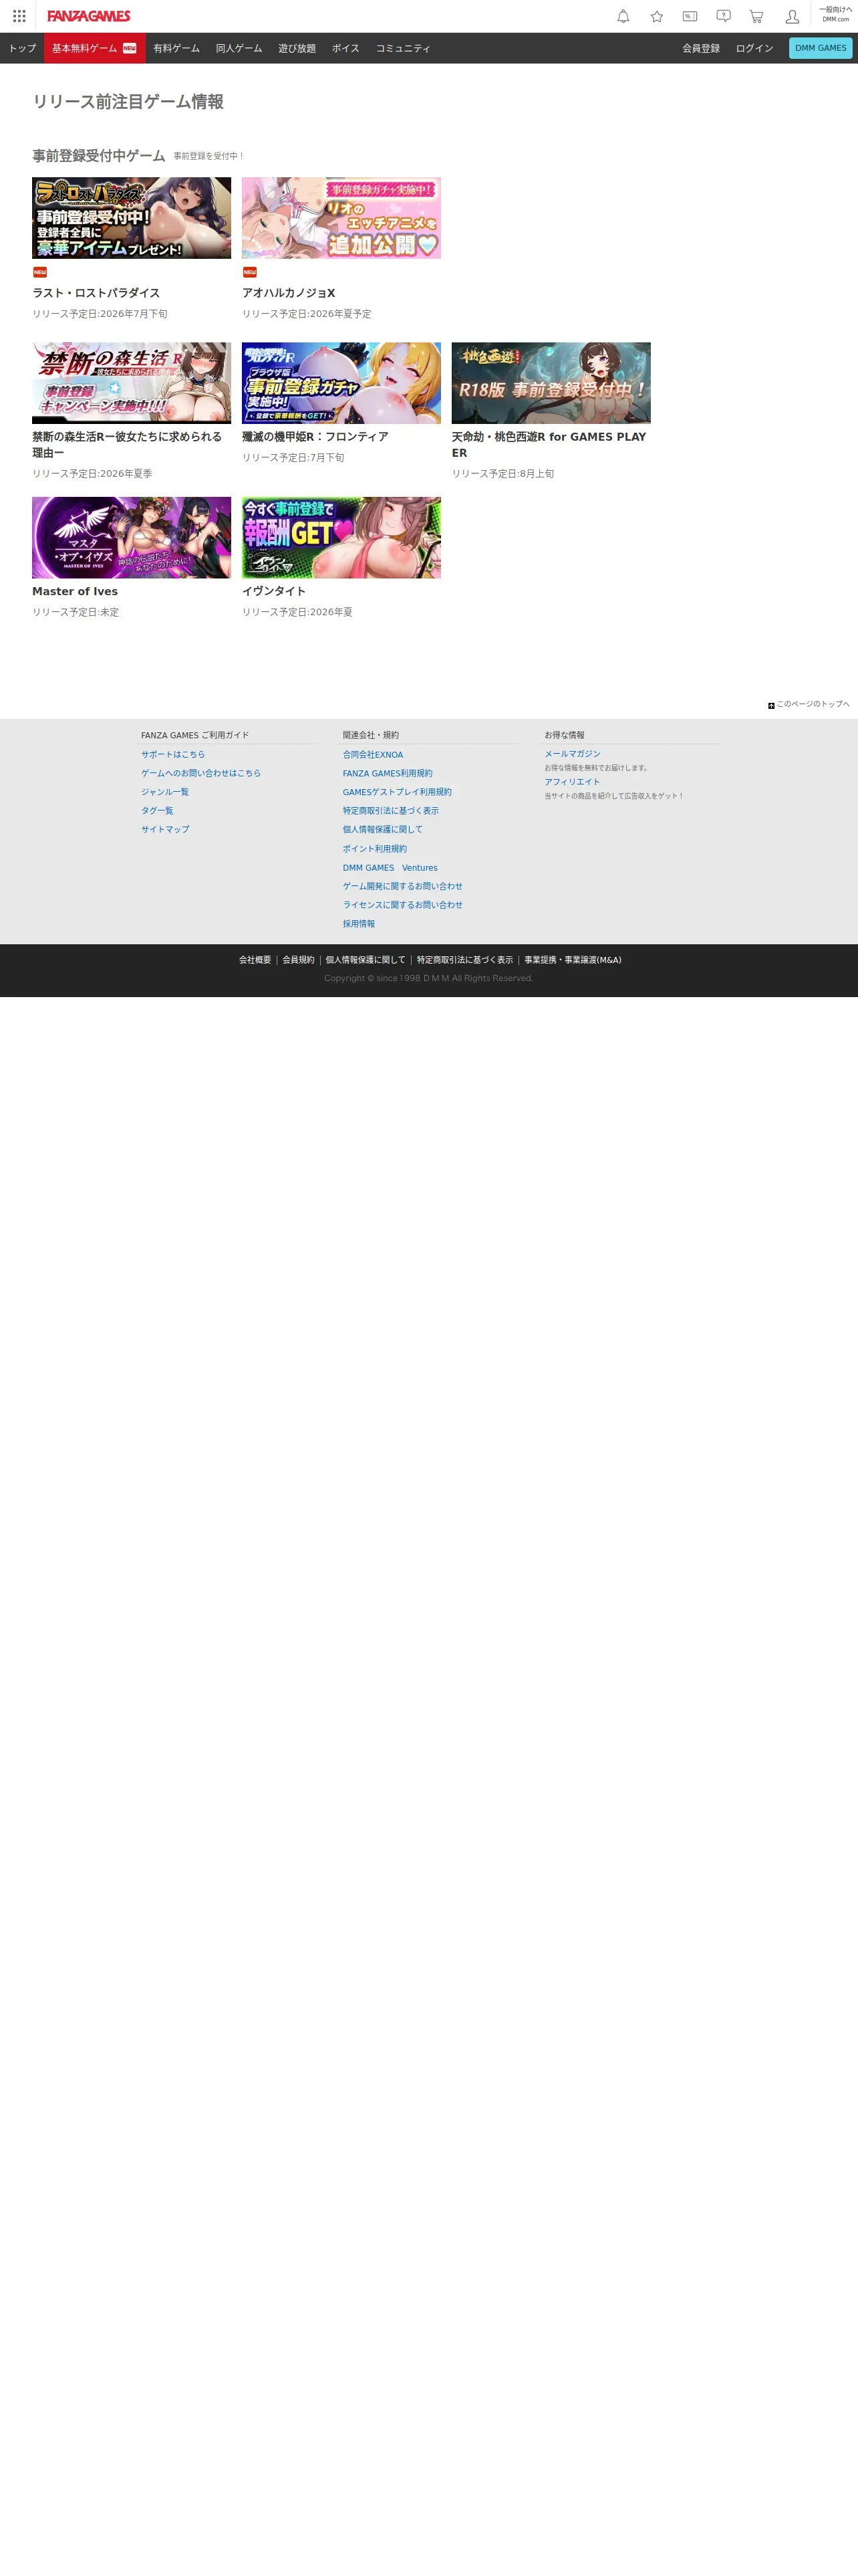Open 遊び放題 navigation item

point(297,48)
